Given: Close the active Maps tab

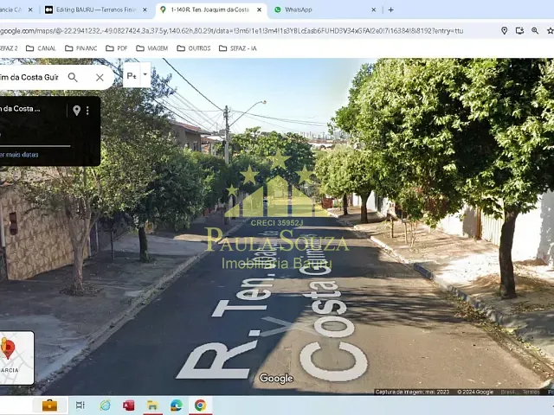Looking at the screenshot, I should pos(259,10).
